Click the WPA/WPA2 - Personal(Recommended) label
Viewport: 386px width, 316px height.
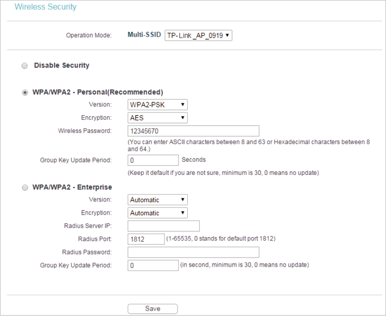pos(98,92)
